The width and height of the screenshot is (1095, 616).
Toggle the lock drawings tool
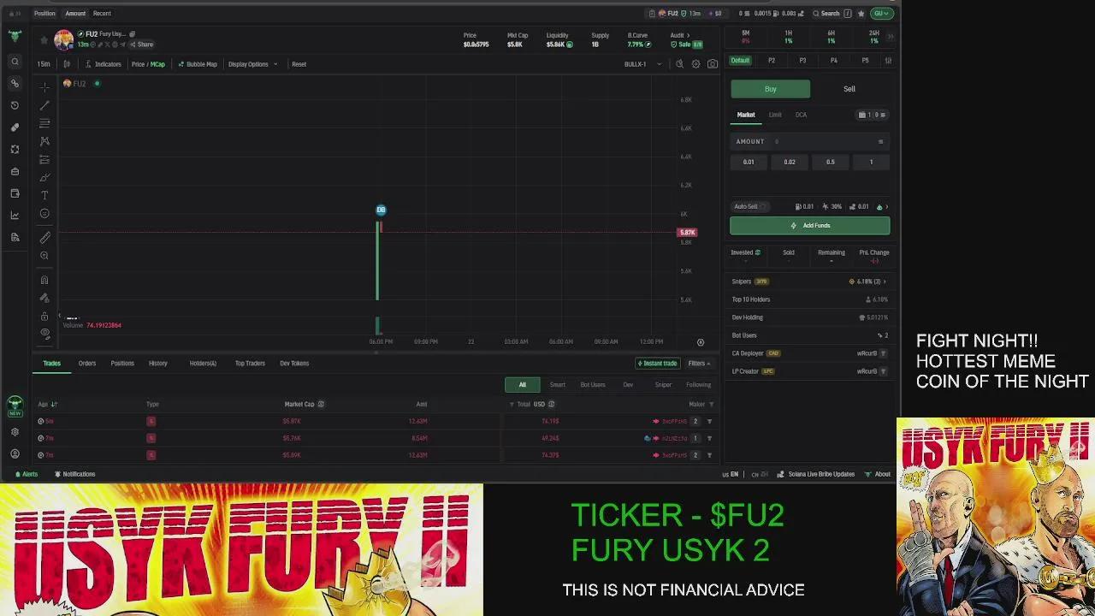point(44,316)
